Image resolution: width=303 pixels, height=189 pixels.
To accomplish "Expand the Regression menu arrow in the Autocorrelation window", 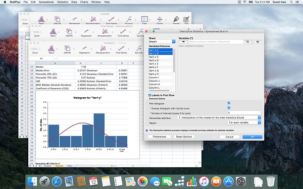I will point(93,32).
